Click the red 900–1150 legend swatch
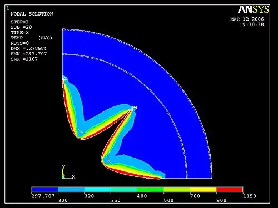 [230, 190]
